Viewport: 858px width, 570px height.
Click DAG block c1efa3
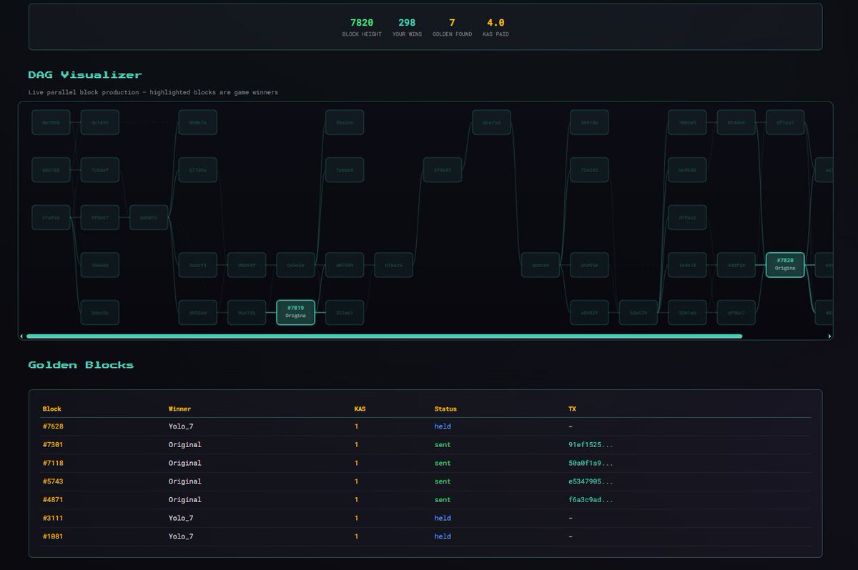(x=51, y=217)
